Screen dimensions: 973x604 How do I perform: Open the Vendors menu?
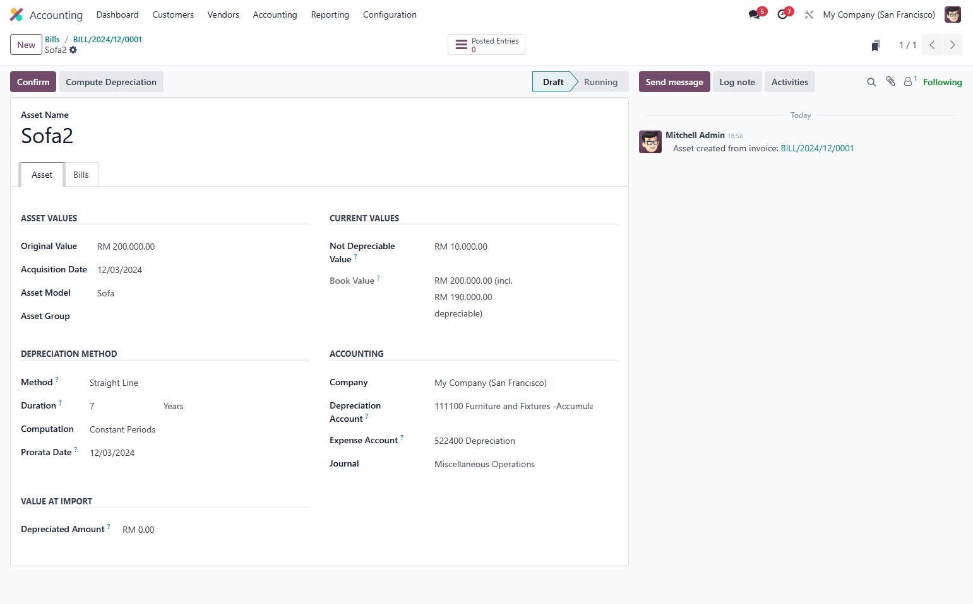[x=223, y=15]
